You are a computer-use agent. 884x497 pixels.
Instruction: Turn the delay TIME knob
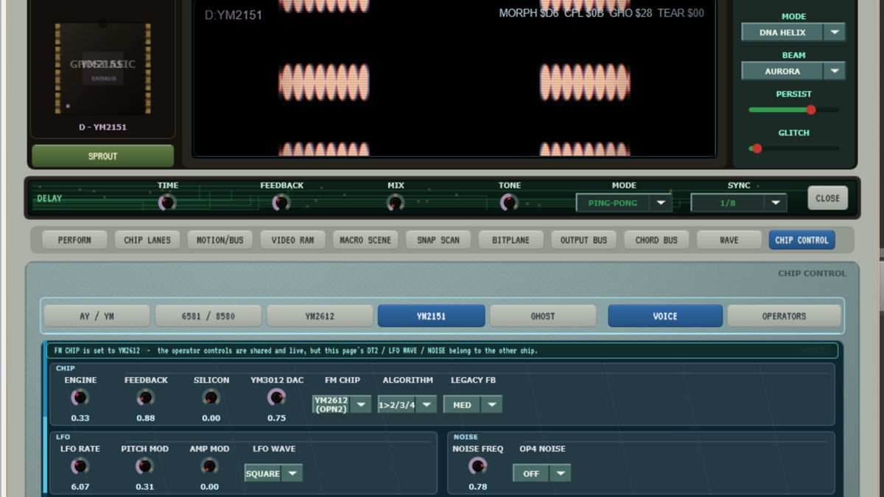coord(167,202)
